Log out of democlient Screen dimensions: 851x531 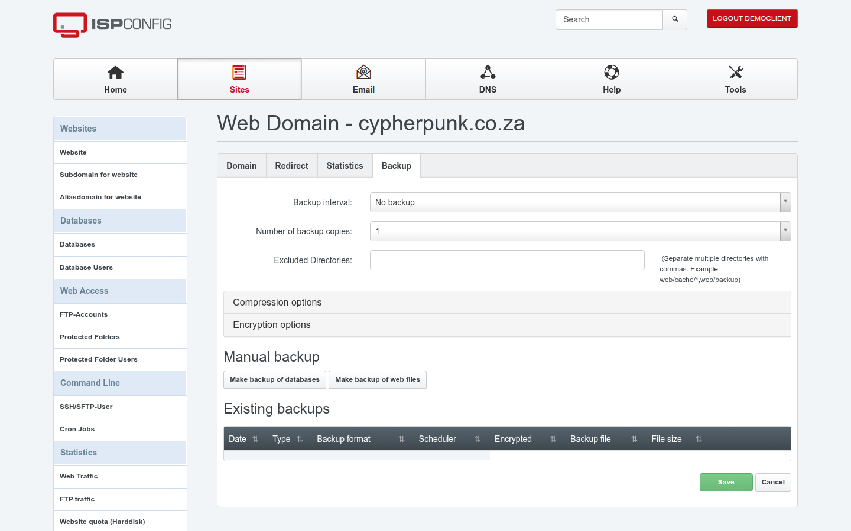752,19
